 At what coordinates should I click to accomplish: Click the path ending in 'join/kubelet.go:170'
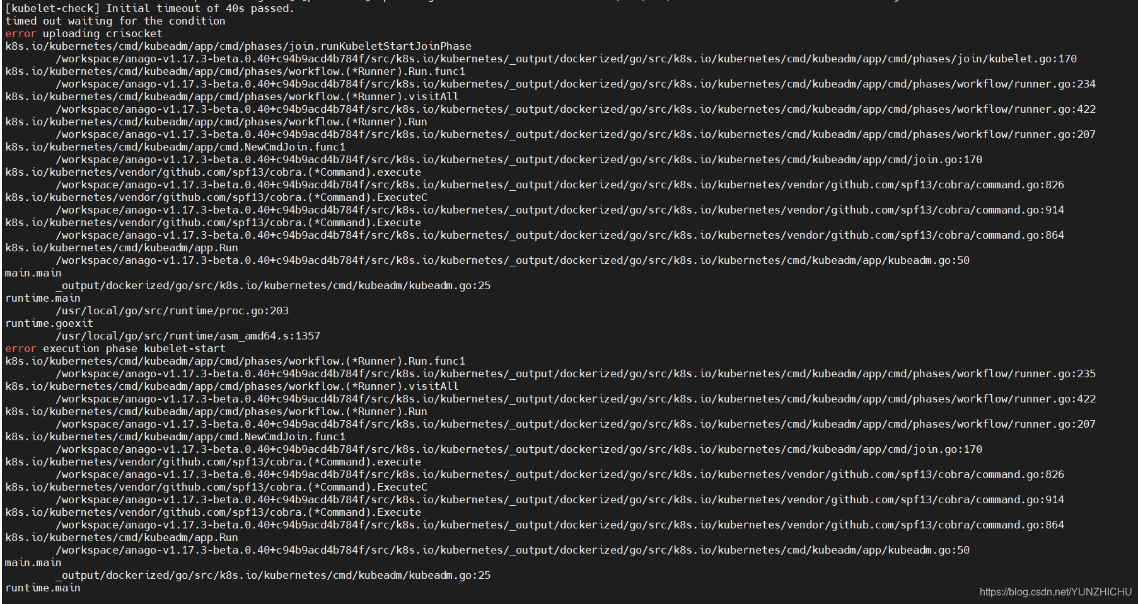566,59
